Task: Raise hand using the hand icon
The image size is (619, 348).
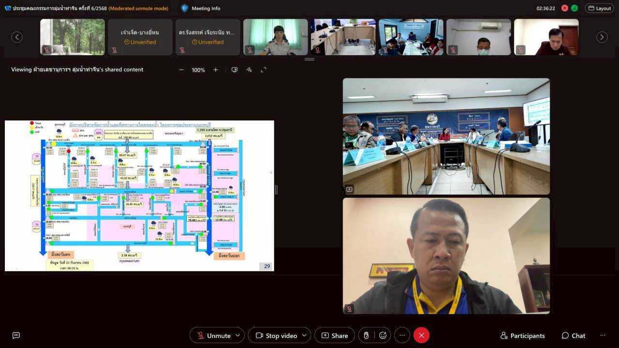Action: [367, 335]
